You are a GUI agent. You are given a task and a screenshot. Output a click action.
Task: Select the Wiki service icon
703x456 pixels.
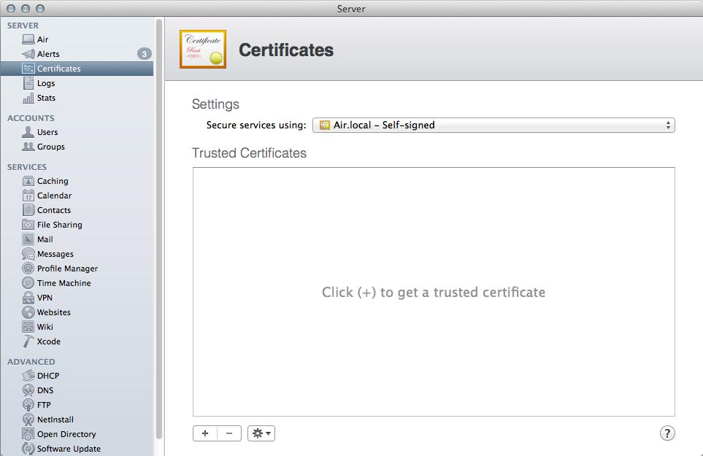pyautogui.click(x=28, y=327)
